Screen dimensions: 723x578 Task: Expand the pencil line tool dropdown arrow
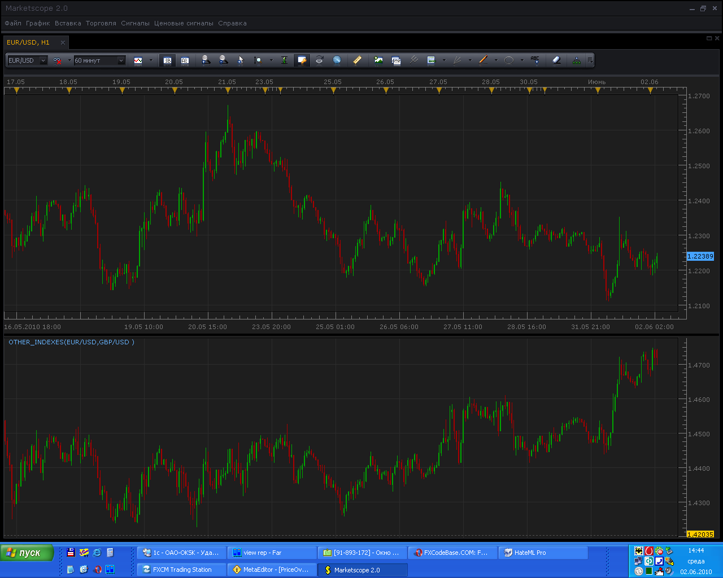[496, 60]
